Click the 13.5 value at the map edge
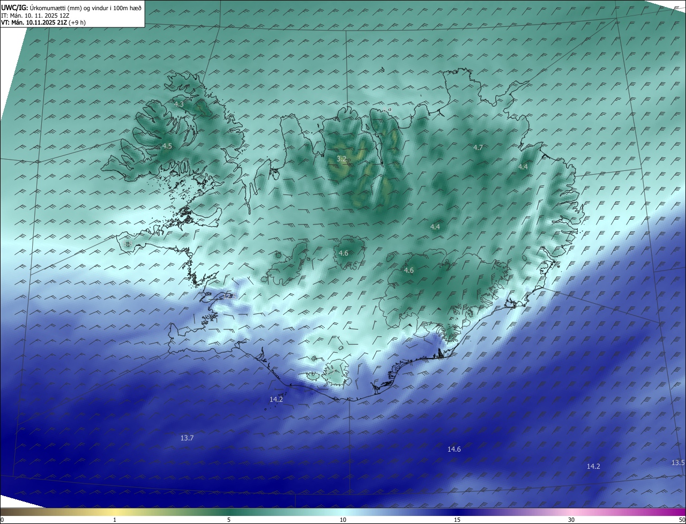This screenshot has height=524, width=686. pyautogui.click(x=678, y=462)
